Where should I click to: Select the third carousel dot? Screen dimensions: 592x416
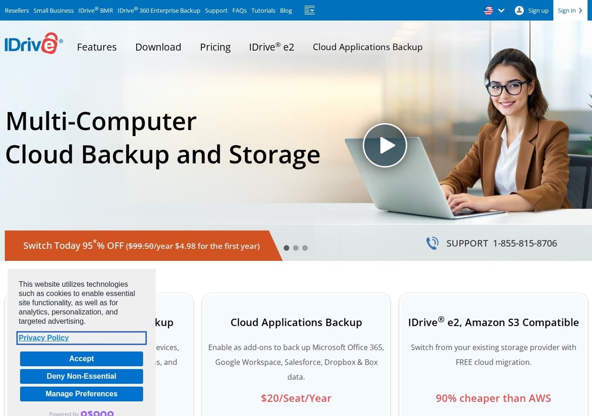click(x=305, y=248)
